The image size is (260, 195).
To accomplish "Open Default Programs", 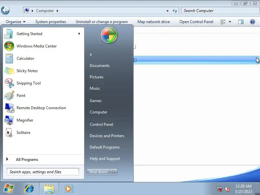I will coord(104,147).
